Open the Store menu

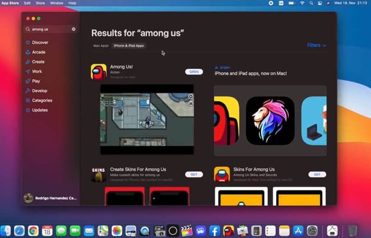click(40, 3)
